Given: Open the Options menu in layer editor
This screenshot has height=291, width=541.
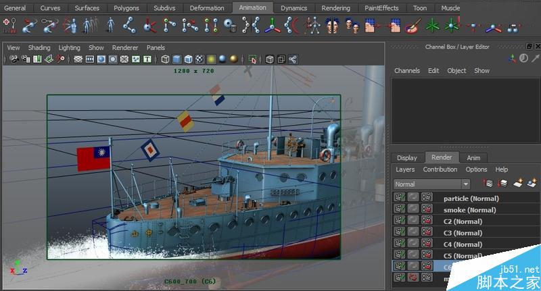Looking at the screenshot, I should pyautogui.click(x=476, y=169).
